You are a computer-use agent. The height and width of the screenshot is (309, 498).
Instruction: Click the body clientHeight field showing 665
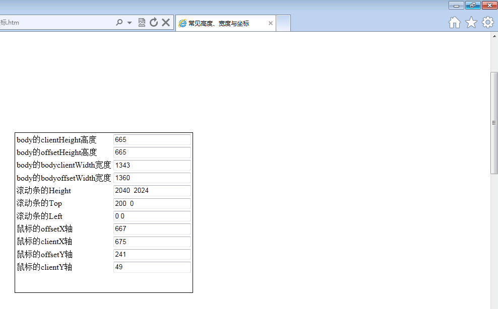[x=152, y=139]
